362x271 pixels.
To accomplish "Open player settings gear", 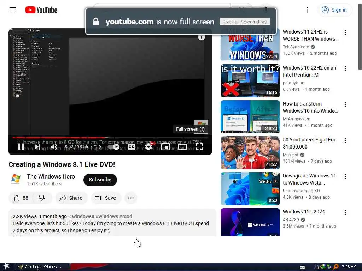I will click(x=148, y=147).
